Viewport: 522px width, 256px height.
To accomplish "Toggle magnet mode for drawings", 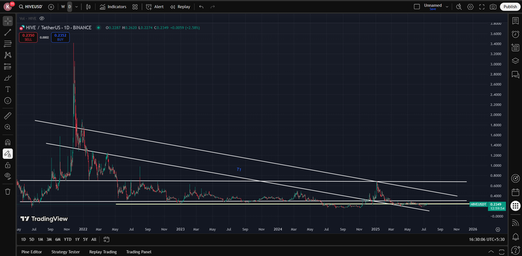I will [x=8, y=142].
